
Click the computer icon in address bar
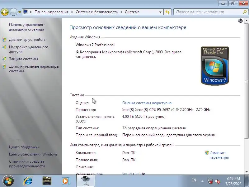(26, 12)
